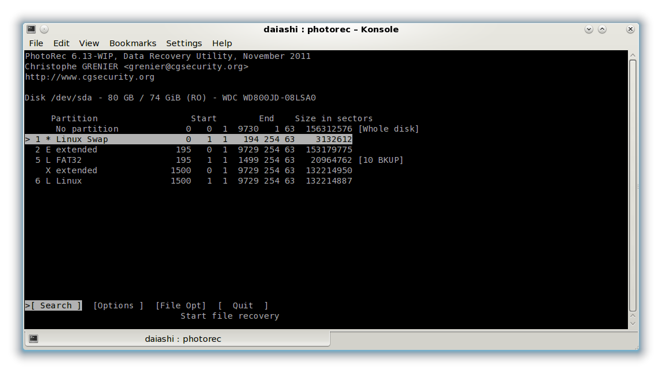Click the Start column header
The image size is (662, 373).
pyautogui.click(x=203, y=118)
